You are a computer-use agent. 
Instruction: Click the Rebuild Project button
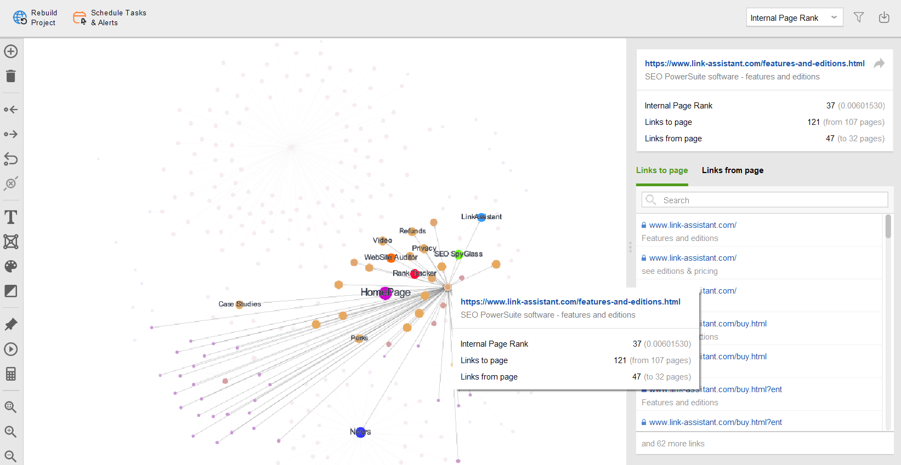[35, 18]
